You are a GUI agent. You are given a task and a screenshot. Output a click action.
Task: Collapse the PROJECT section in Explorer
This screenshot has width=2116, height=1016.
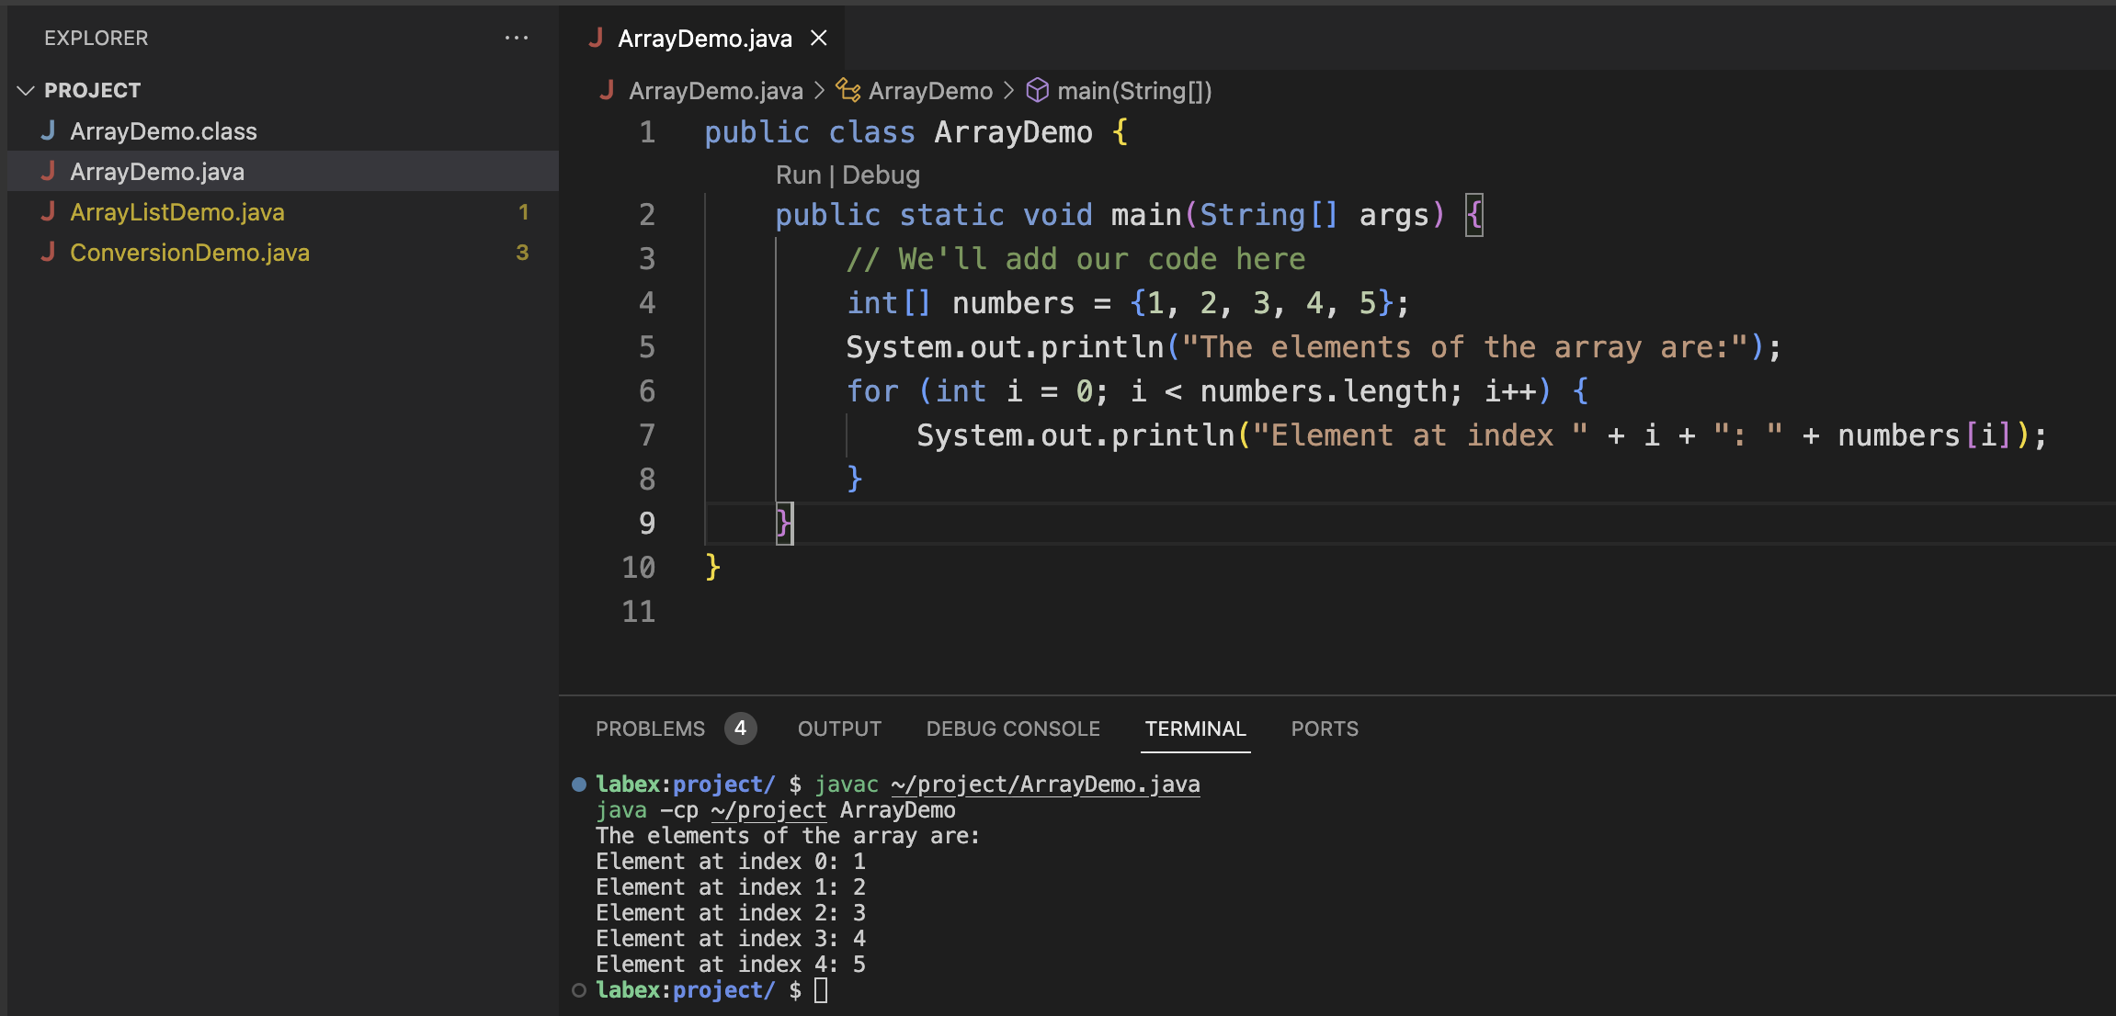[x=26, y=89]
